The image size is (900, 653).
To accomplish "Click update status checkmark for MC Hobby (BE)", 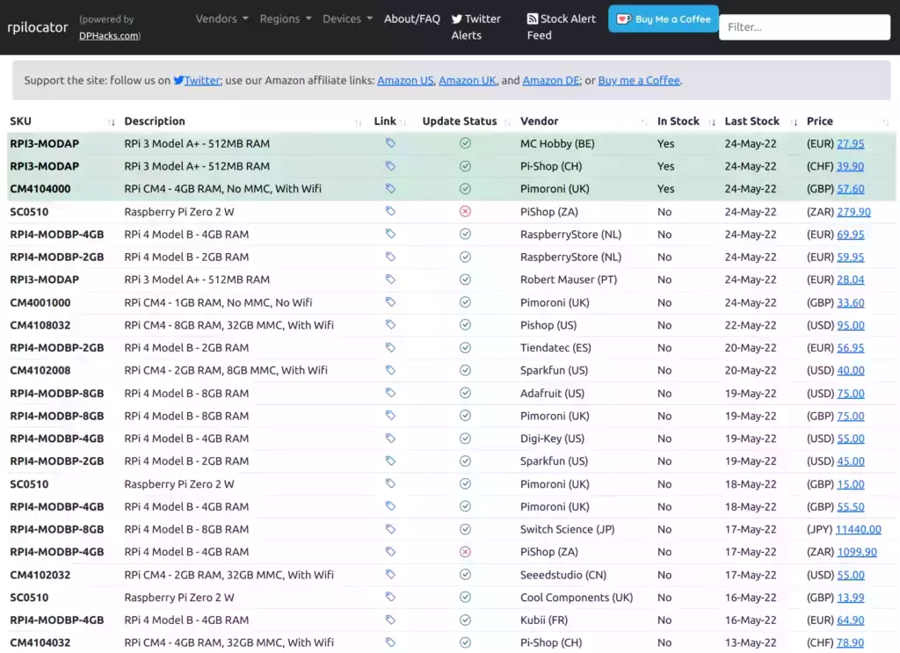I will pos(466,143).
